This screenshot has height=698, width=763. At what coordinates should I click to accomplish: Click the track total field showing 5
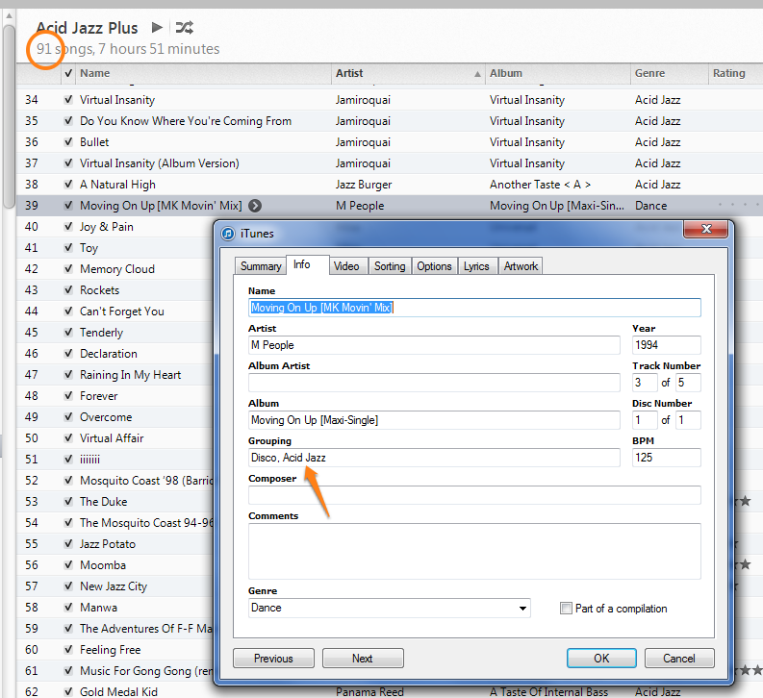[688, 383]
